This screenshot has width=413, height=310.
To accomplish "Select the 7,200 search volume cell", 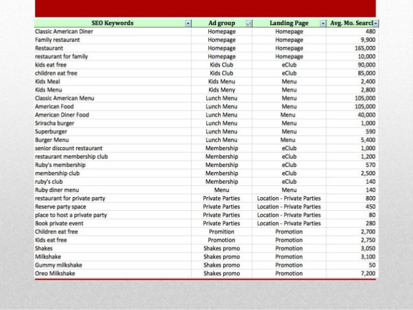I will click(x=352, y=273).
